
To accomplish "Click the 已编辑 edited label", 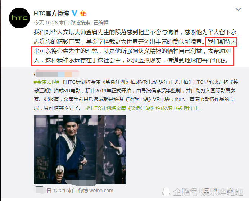I will tap(101, 23).
